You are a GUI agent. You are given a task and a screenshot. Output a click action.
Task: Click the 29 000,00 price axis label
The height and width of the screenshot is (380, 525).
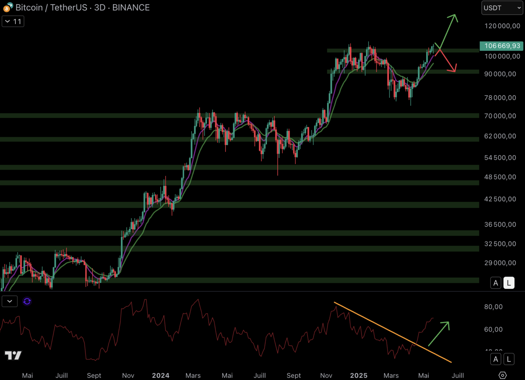pyautogui.click(x=500, y=263)
